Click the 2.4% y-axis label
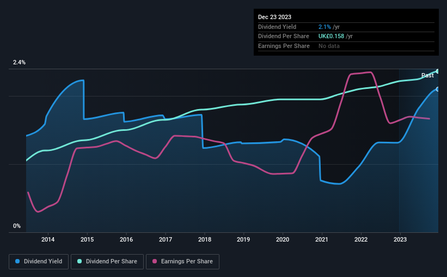The height and width of the screenshot is (277, 447). pos(19,62)
